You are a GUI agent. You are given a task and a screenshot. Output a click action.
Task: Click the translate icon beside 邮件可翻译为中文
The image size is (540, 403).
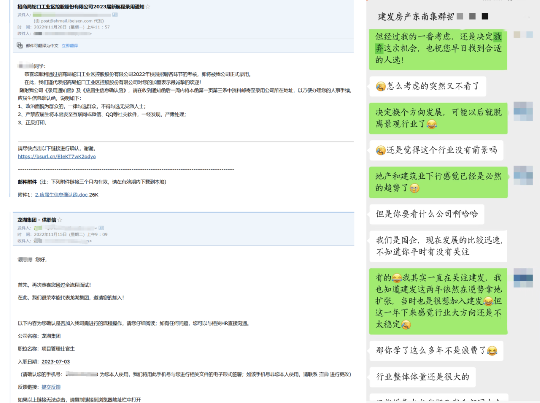click(20, 46)
